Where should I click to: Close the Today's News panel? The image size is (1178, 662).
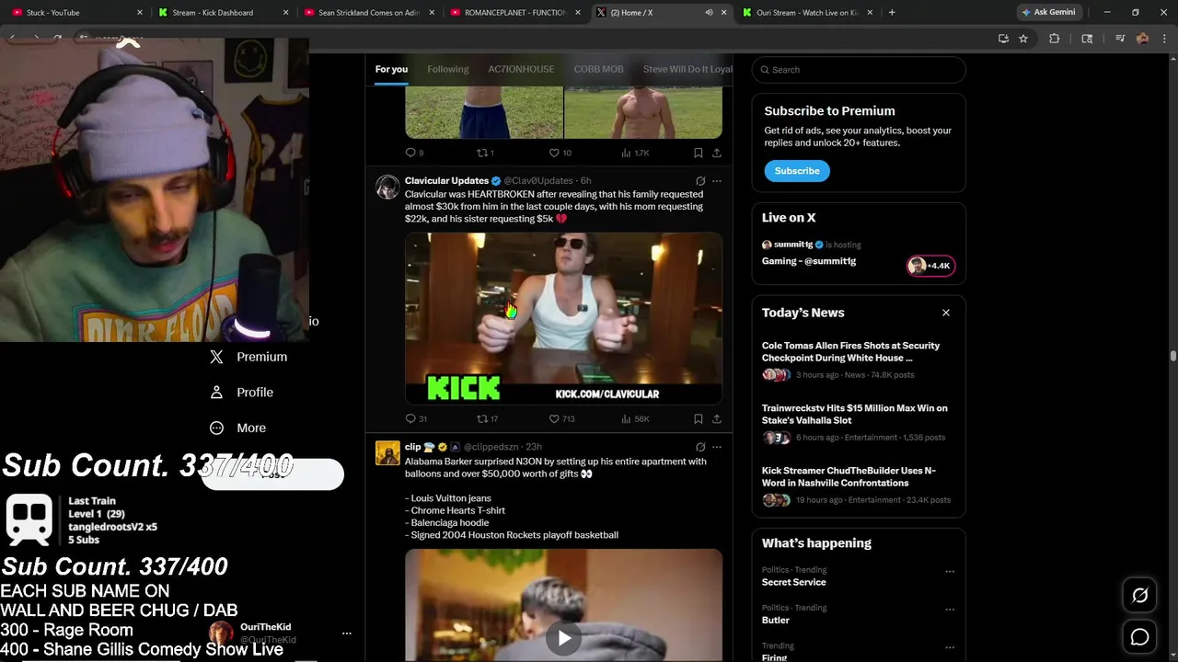click(946, 313)
